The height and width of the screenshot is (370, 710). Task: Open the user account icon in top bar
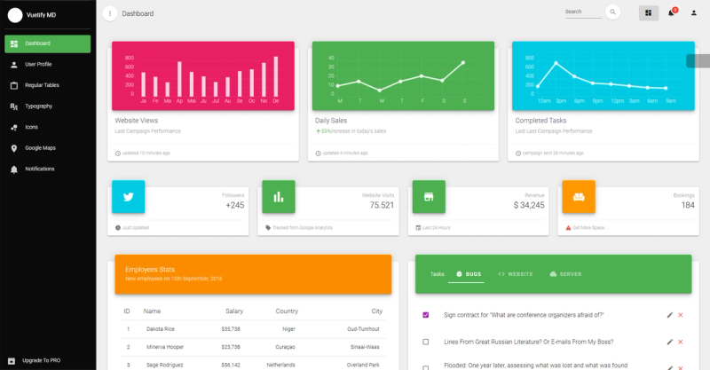coord(694,13)
